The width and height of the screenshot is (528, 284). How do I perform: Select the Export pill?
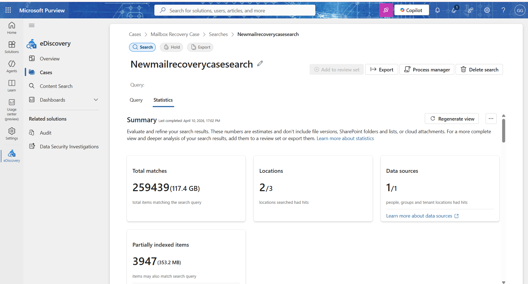[x=200, y=47]
